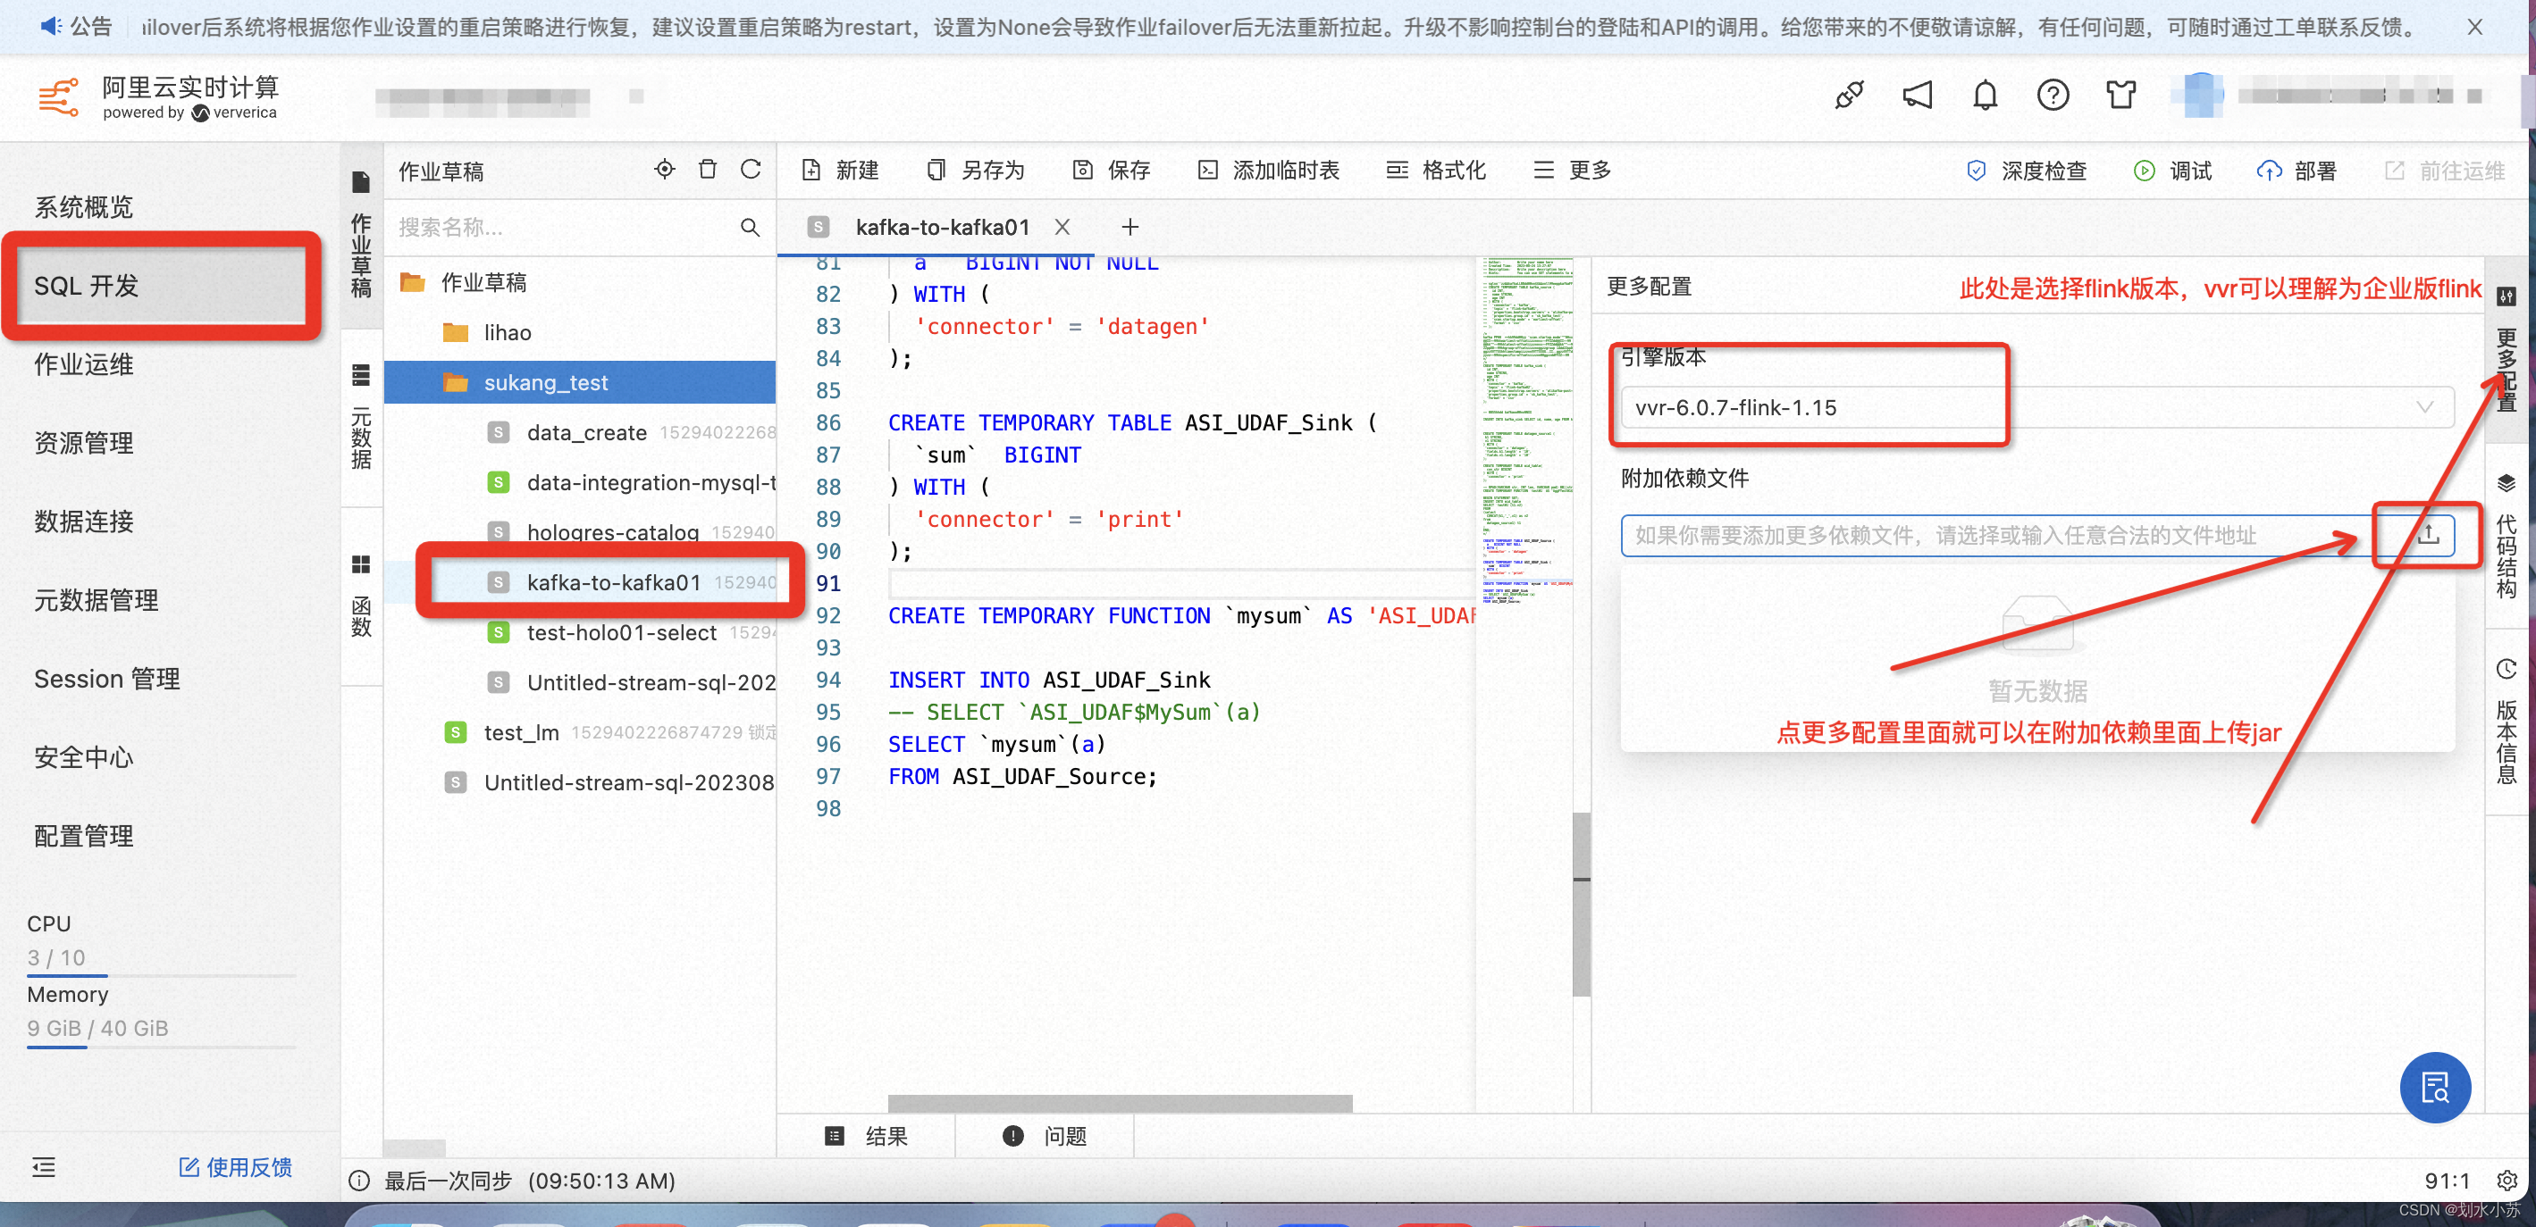Run 深度检查 validation

click(x=2026, y=171)
